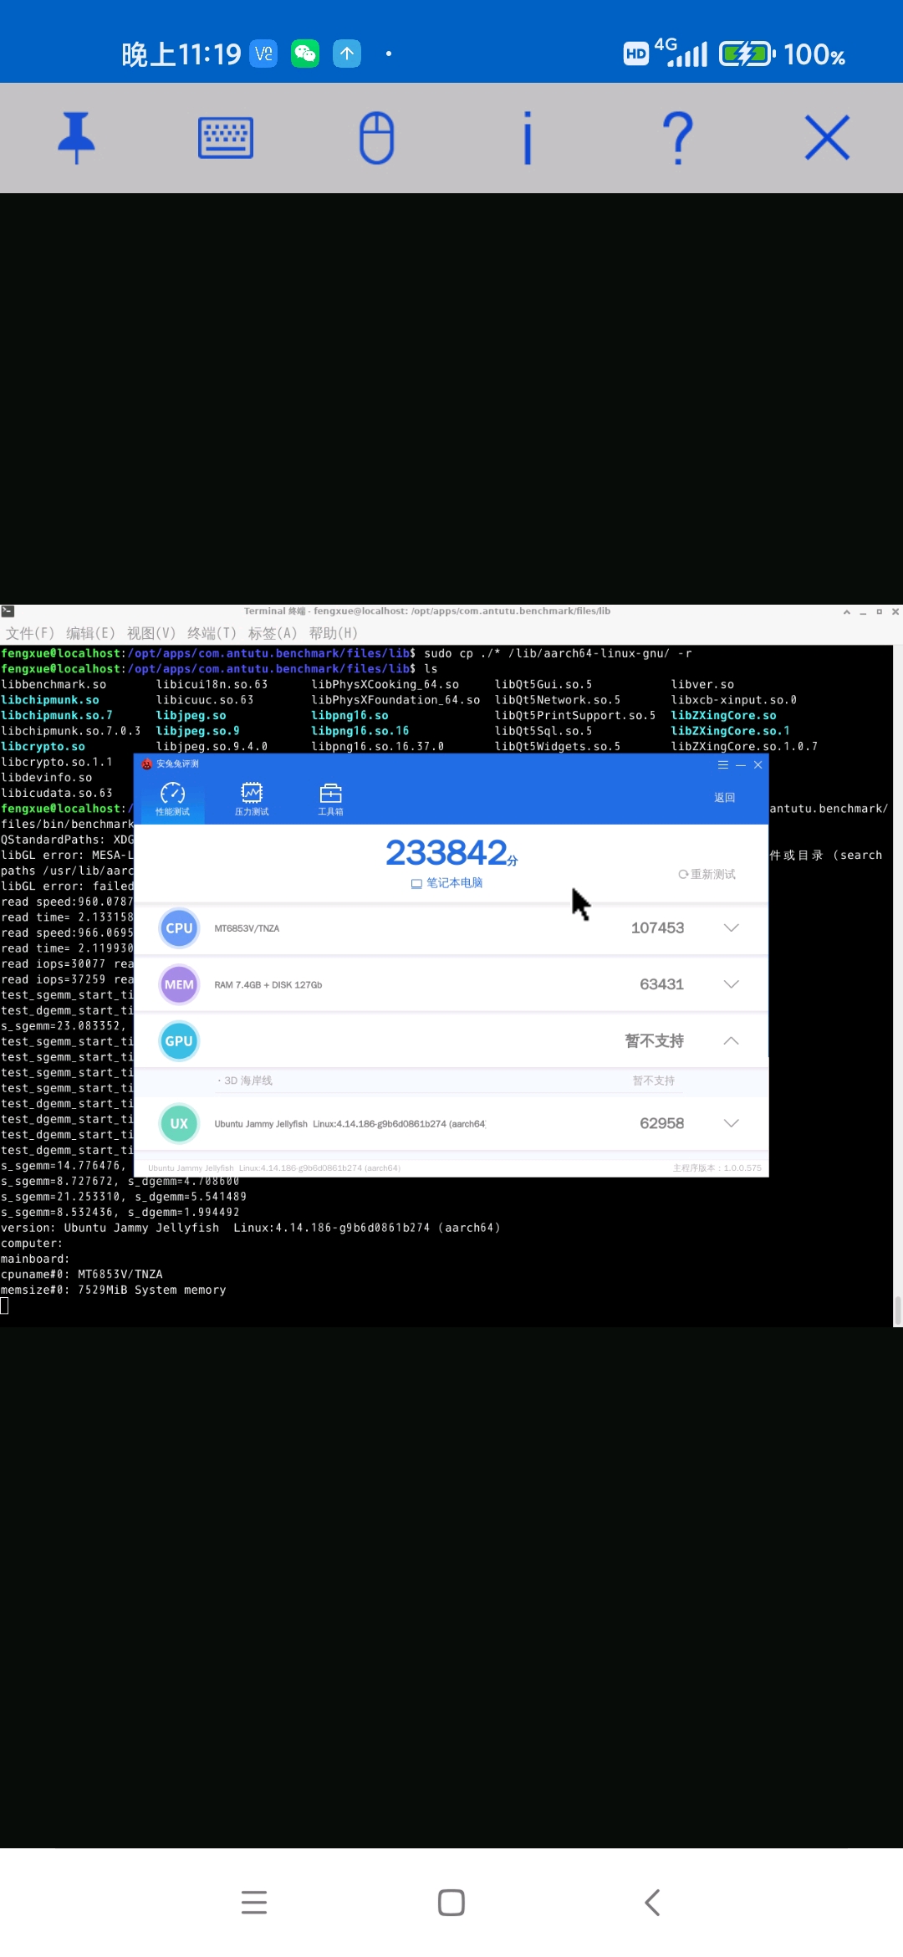The width and height of the screenshot is (903, 1957).
Task: Click the 3D 海岸线 sub-test row
Action: click(x=451, y=1081)
